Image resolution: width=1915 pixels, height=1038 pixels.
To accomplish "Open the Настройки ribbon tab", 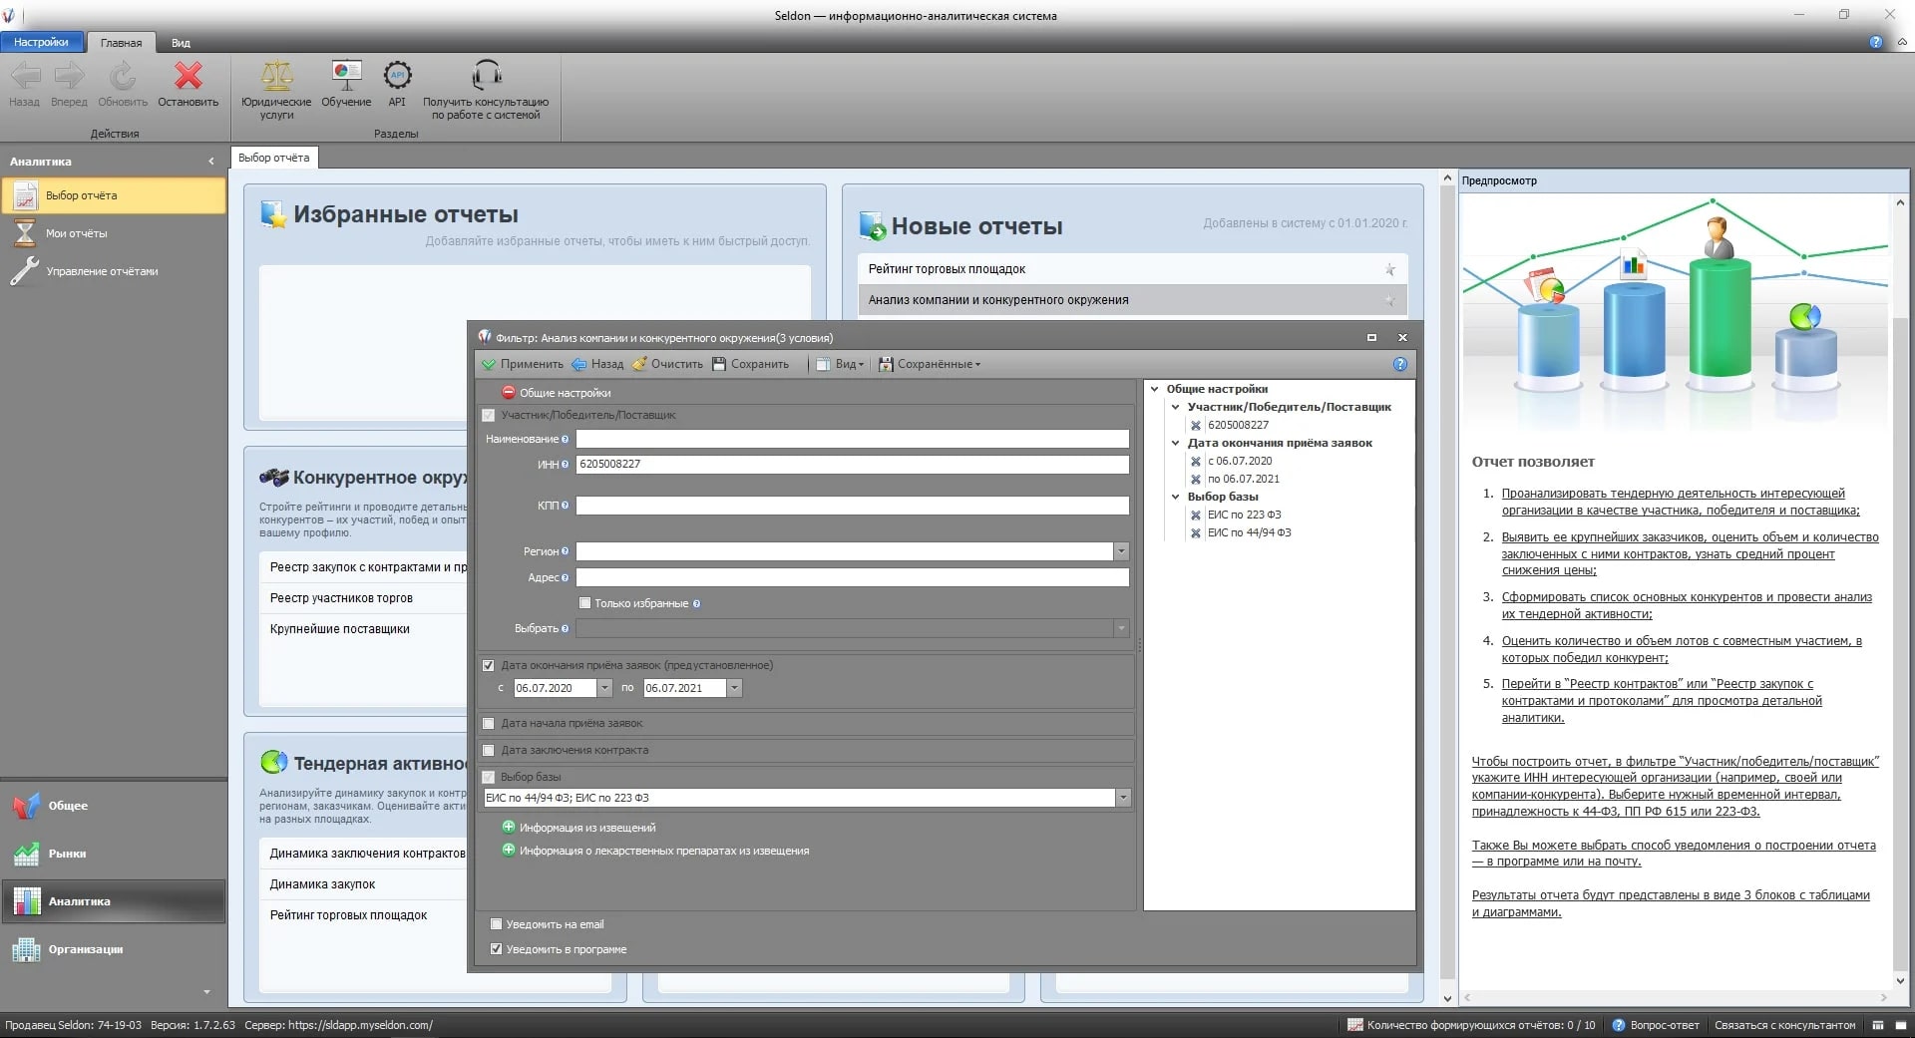I will pyautogui.click(x=42, y=42).
